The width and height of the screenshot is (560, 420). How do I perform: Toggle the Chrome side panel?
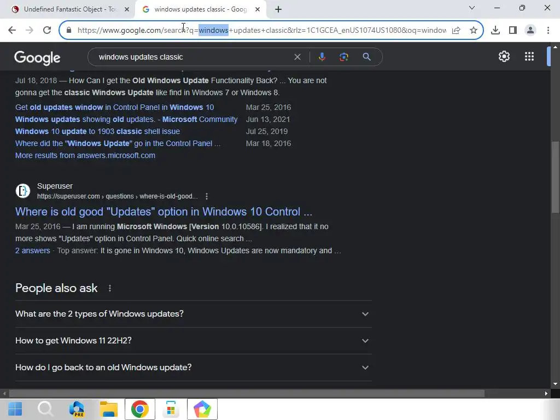513,31
